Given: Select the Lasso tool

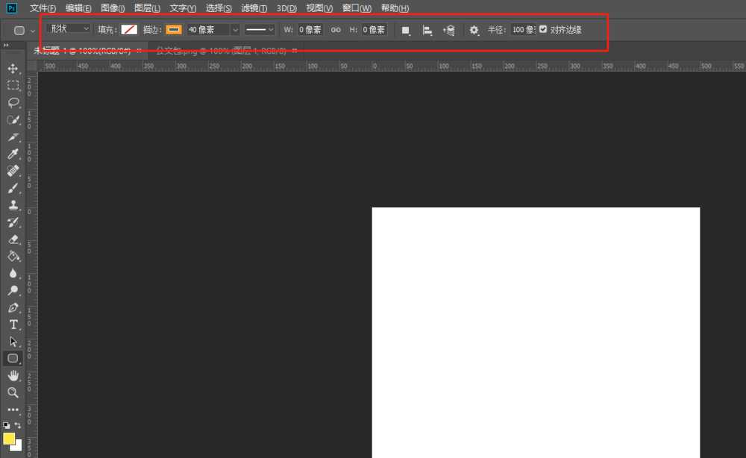Looking at the screenshot, I should (13, 102).
